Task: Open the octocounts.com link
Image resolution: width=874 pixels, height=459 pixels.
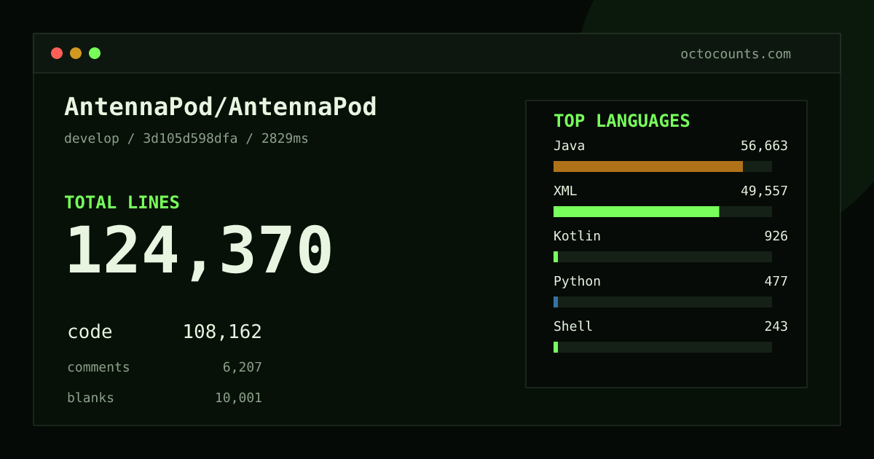Action: (x=736, y=54)
